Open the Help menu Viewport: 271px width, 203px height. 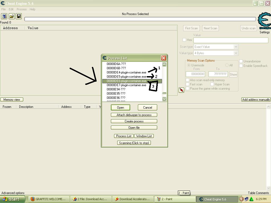click(x=33, y=9)
